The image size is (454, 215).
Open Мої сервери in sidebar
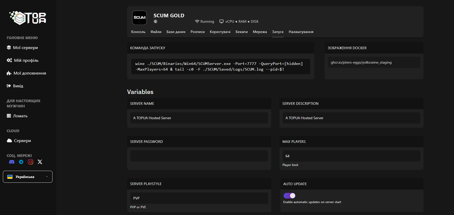point(25,47)
